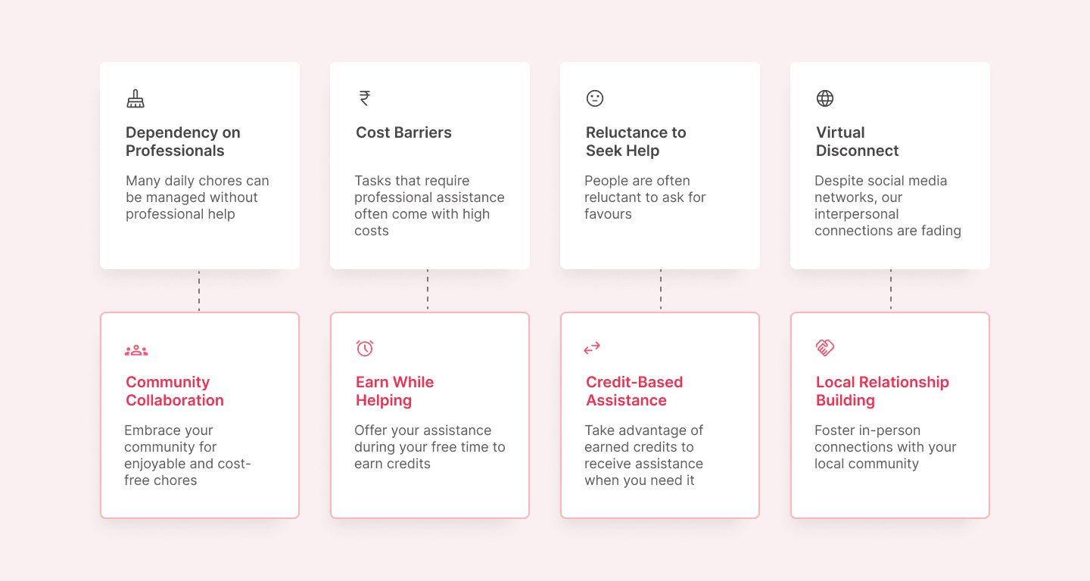The image size is (1090, 581).
Task: Click the alarm clock icon
Action: pyautogui.click(x=365, y=348)
